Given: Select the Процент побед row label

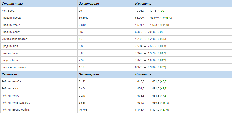Looking at the screenshot, I should [x=11, y=18].
